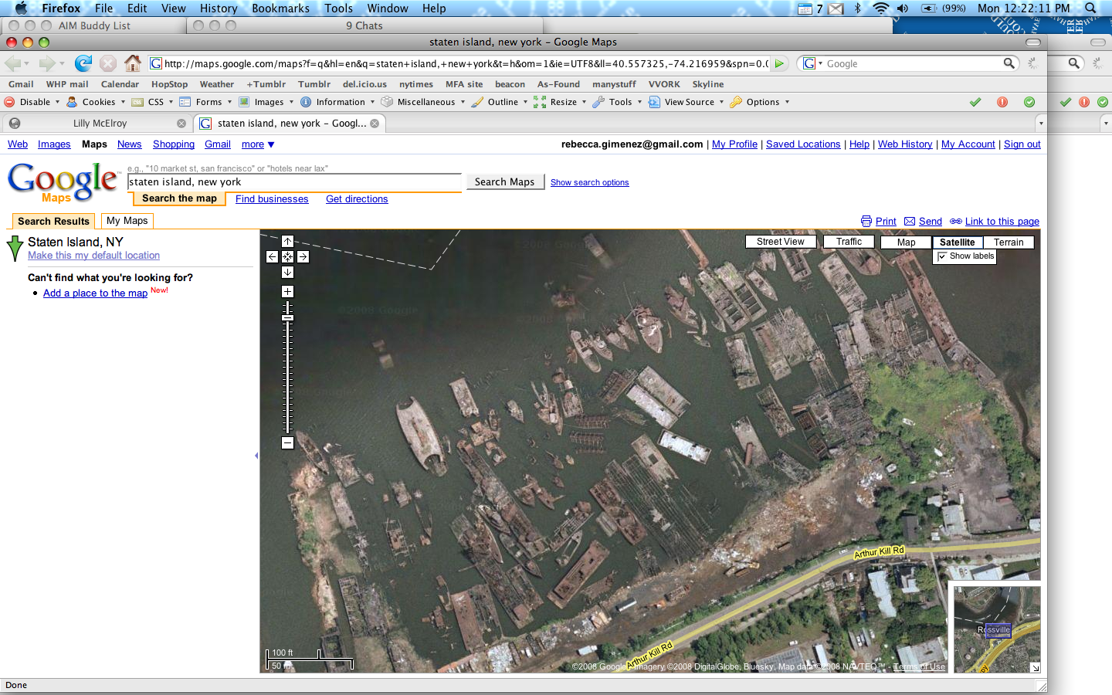Open the Saved Locations link

803,144
